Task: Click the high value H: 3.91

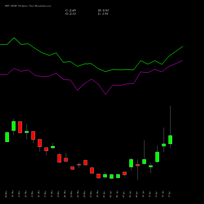Action: (103, 11)
